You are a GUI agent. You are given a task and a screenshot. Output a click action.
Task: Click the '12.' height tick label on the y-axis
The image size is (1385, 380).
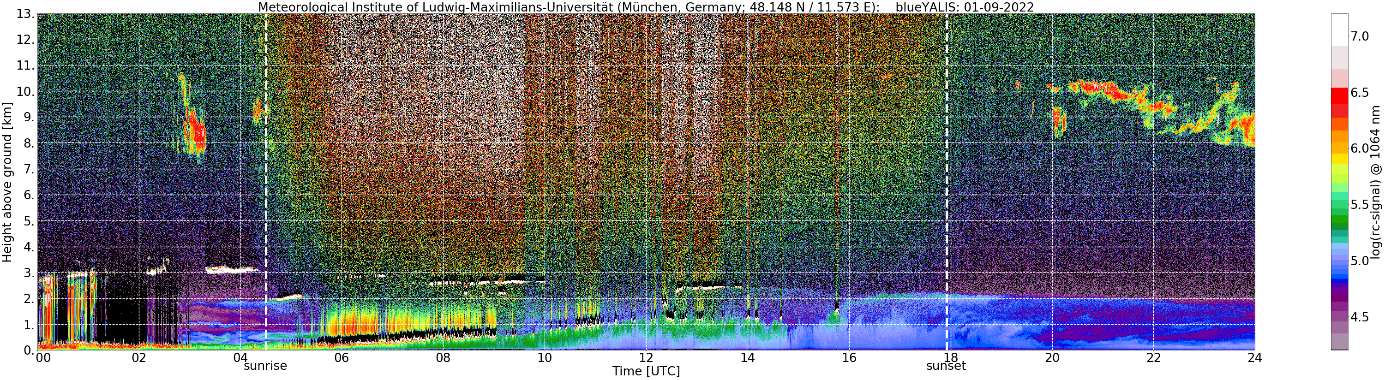[x=25, y=40]
